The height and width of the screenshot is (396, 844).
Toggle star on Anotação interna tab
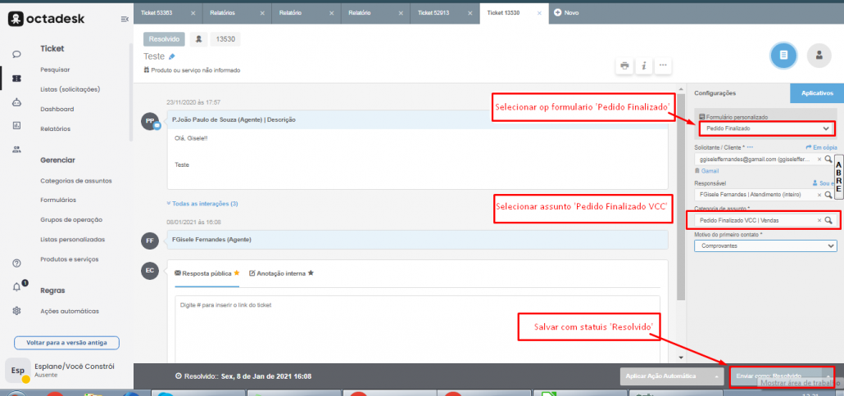(x=311, y=272)
